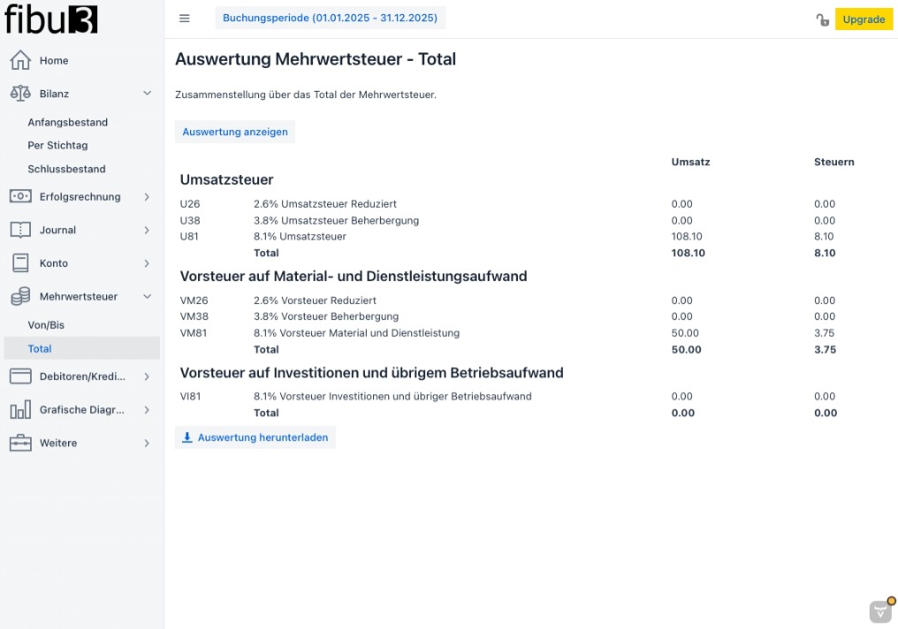Viewport: 898px width, 629px height.
Task: Select the Weitere briefcase icon
Action: point(19,443)
